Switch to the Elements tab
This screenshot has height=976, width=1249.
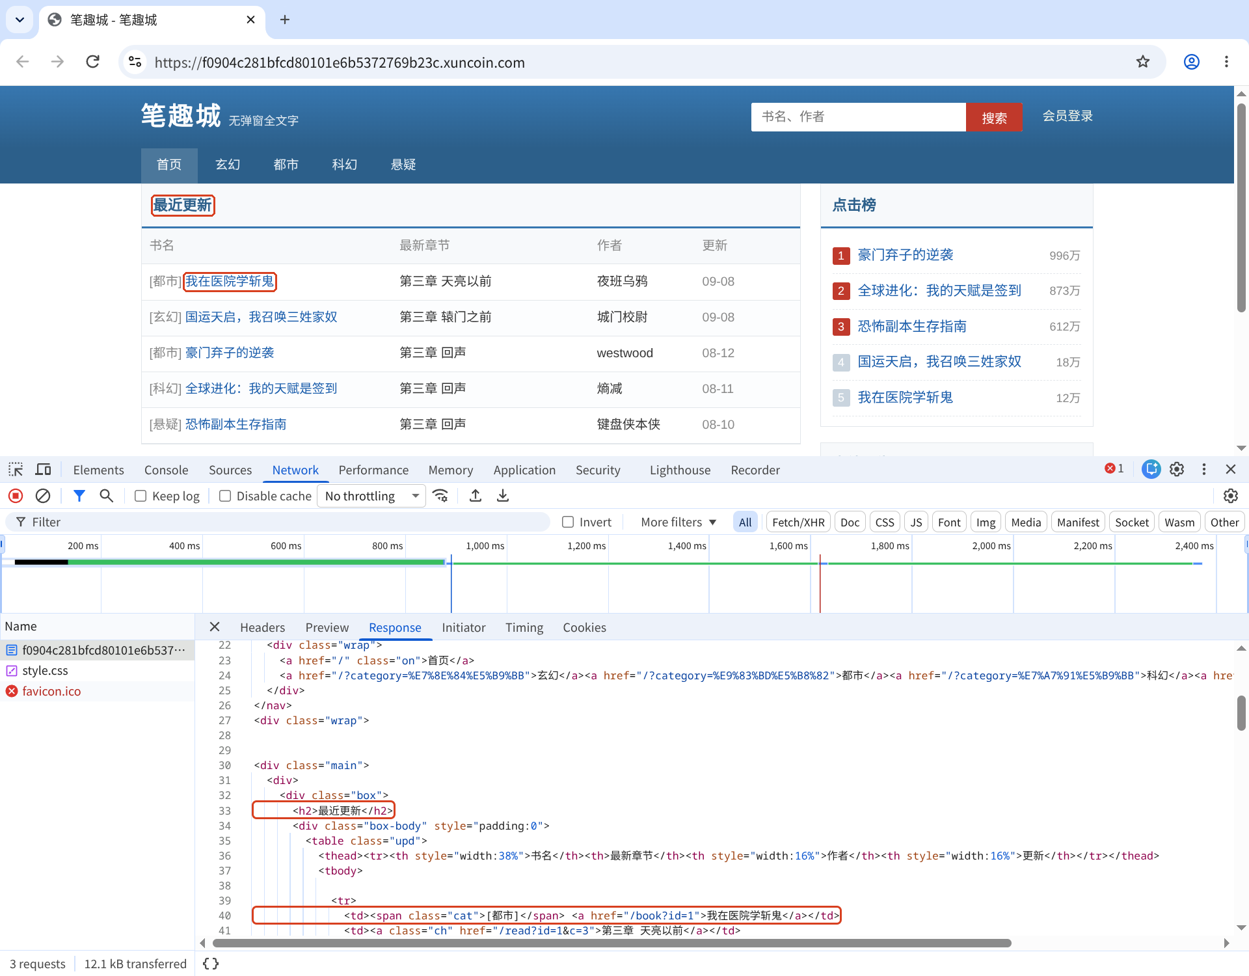point(98,470)
